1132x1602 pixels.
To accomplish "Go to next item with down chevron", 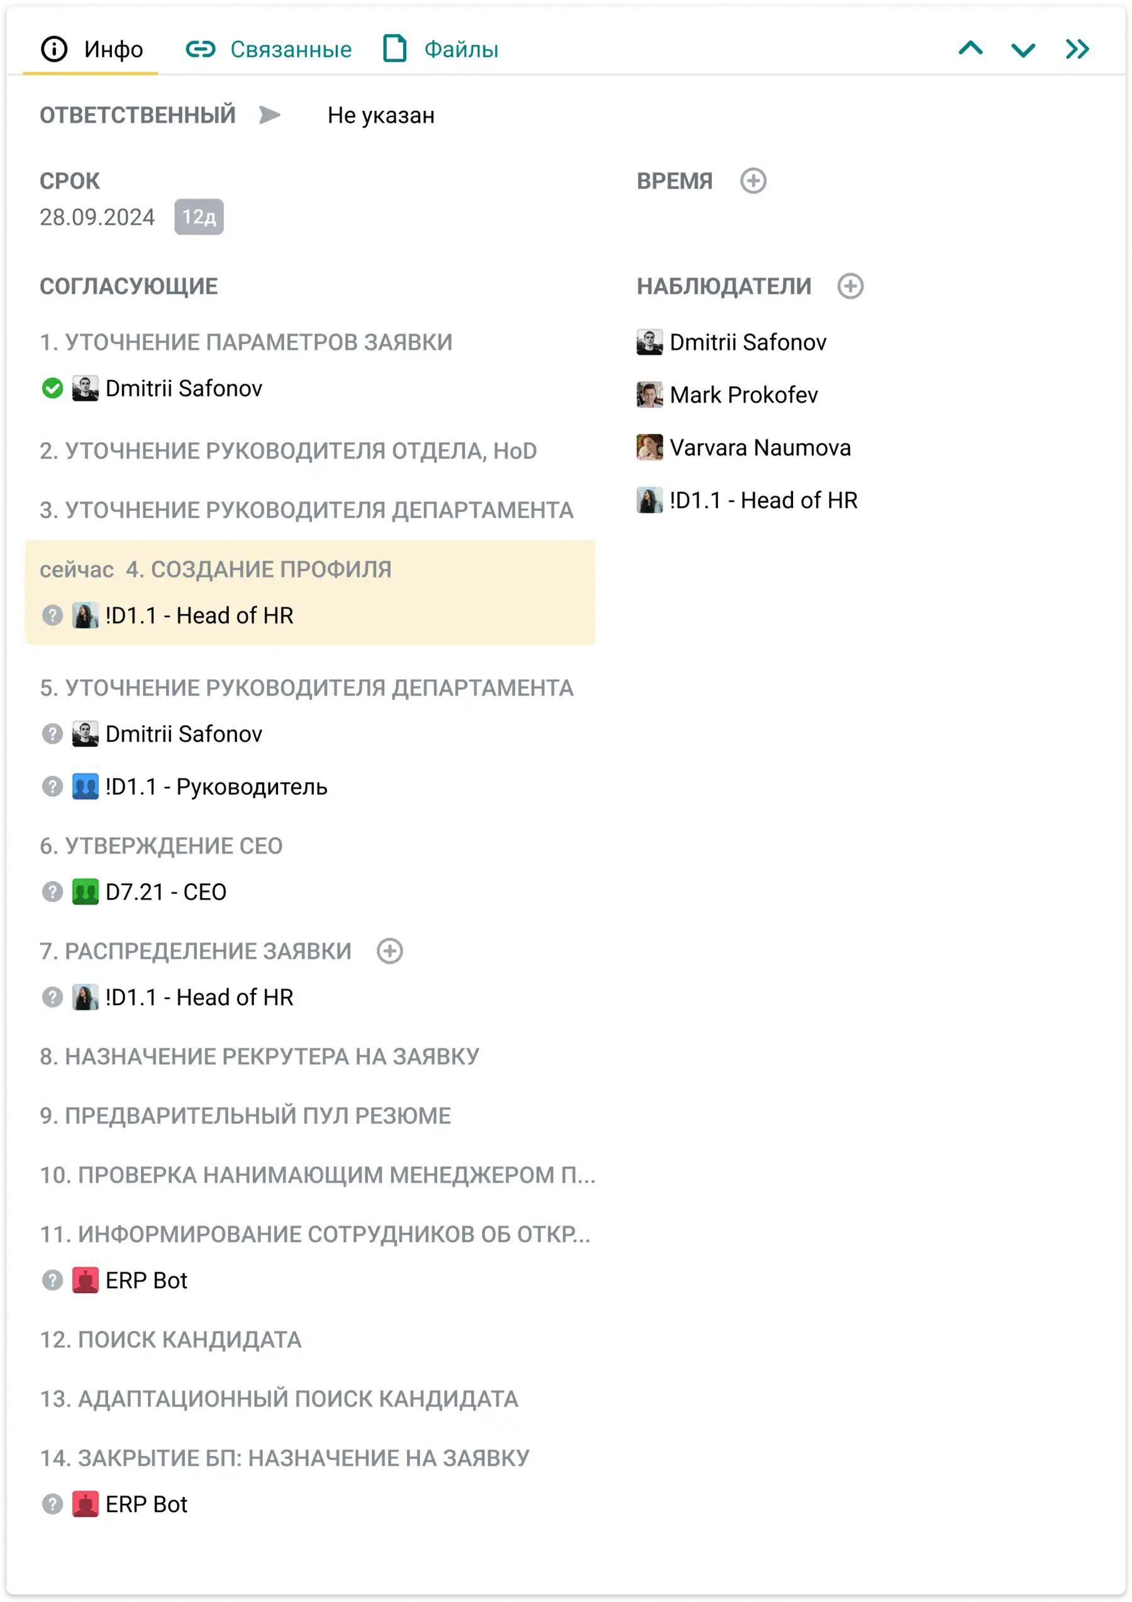I will [x=1023, y=50].
